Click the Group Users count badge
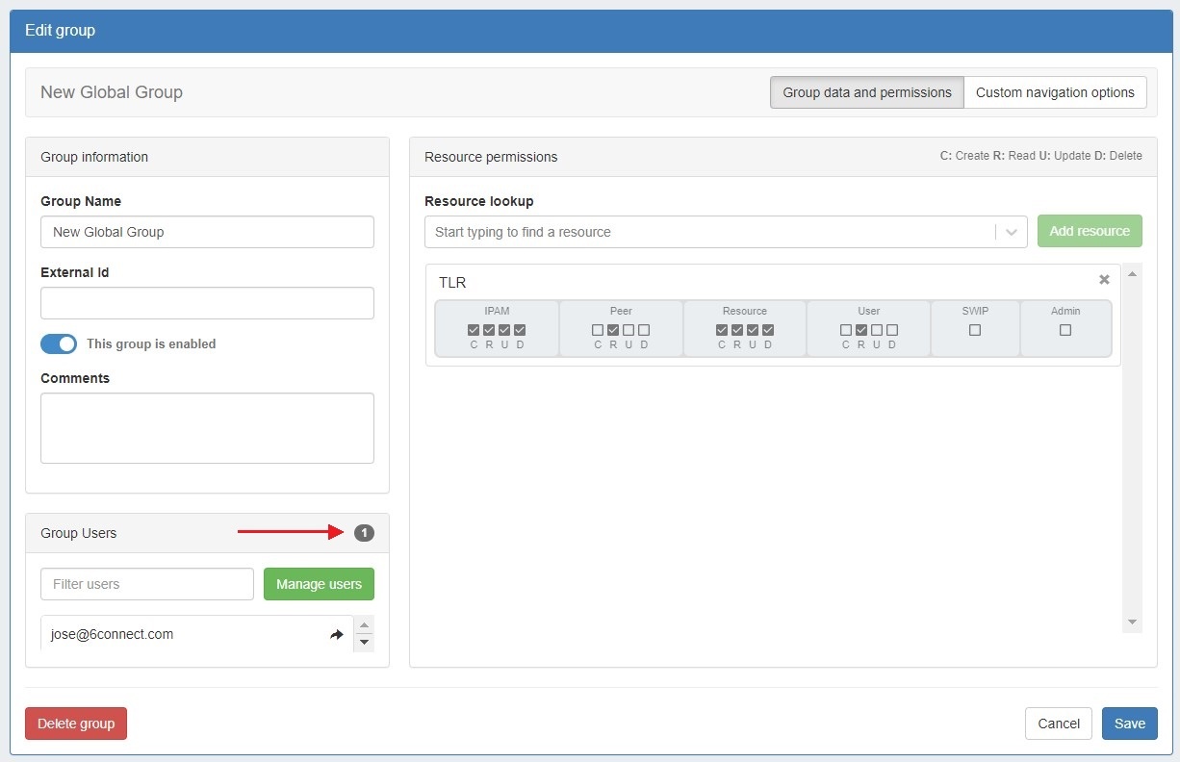Image resolution: width=1180 pixels, height=762 pixels. tap(364, 533)
